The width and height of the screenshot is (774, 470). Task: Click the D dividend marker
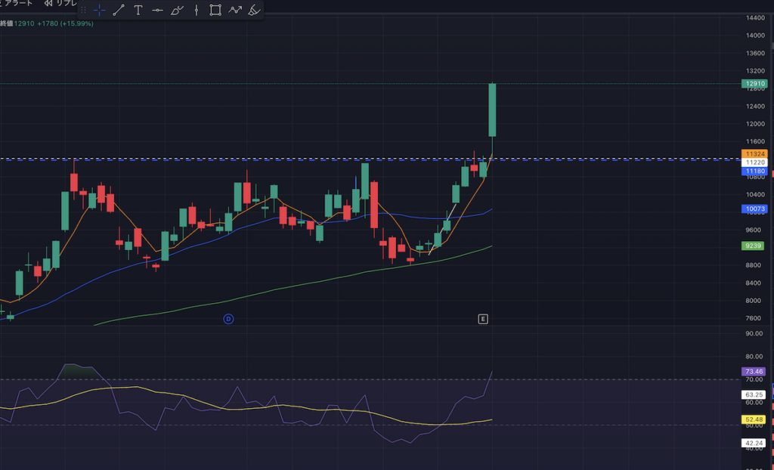click(228, 319)
